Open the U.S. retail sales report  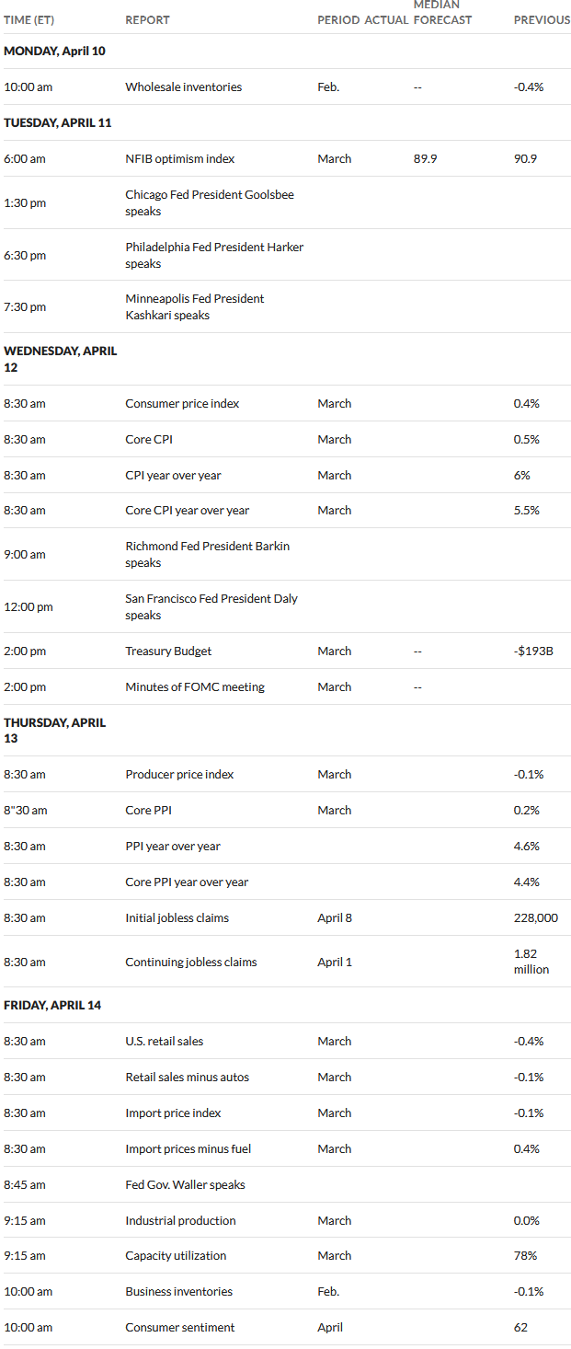(x=165, y=1042)
